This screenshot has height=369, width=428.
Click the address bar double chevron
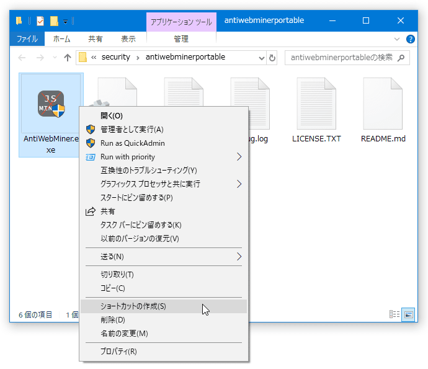94,57
